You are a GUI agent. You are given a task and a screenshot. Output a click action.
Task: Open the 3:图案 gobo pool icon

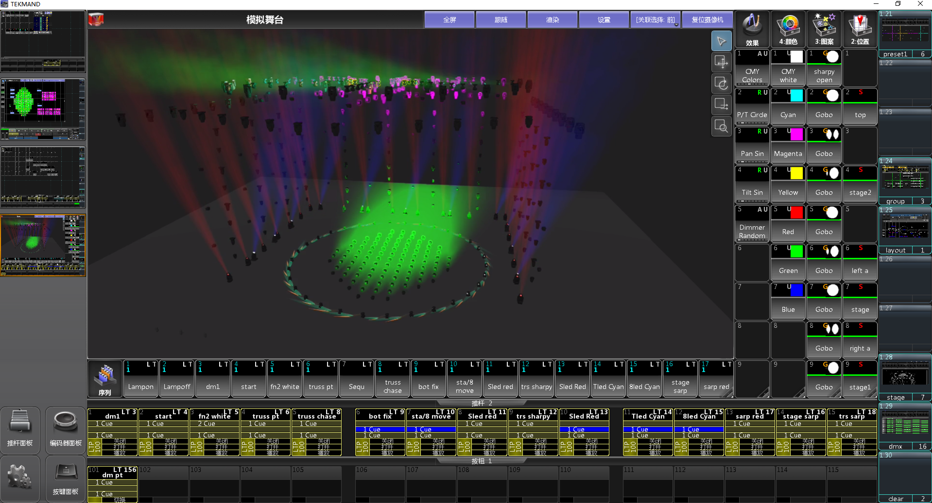824,29
